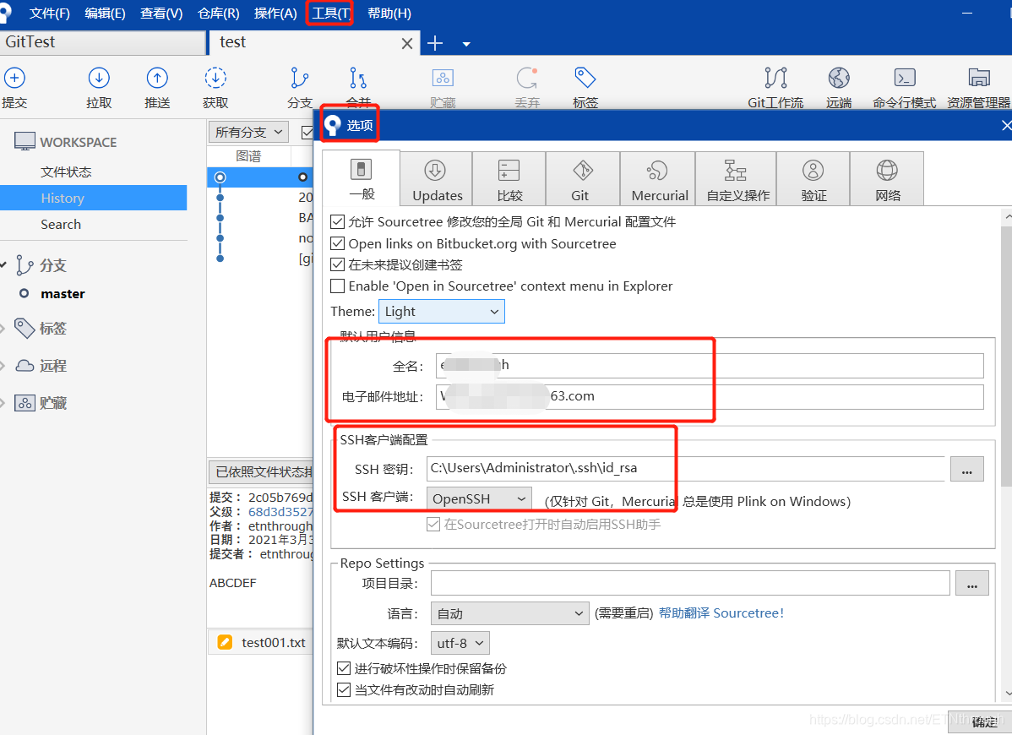Open the 语言 自动 dropdown
The width and height of the screenshot is (1012, 735).
[510, 613]
